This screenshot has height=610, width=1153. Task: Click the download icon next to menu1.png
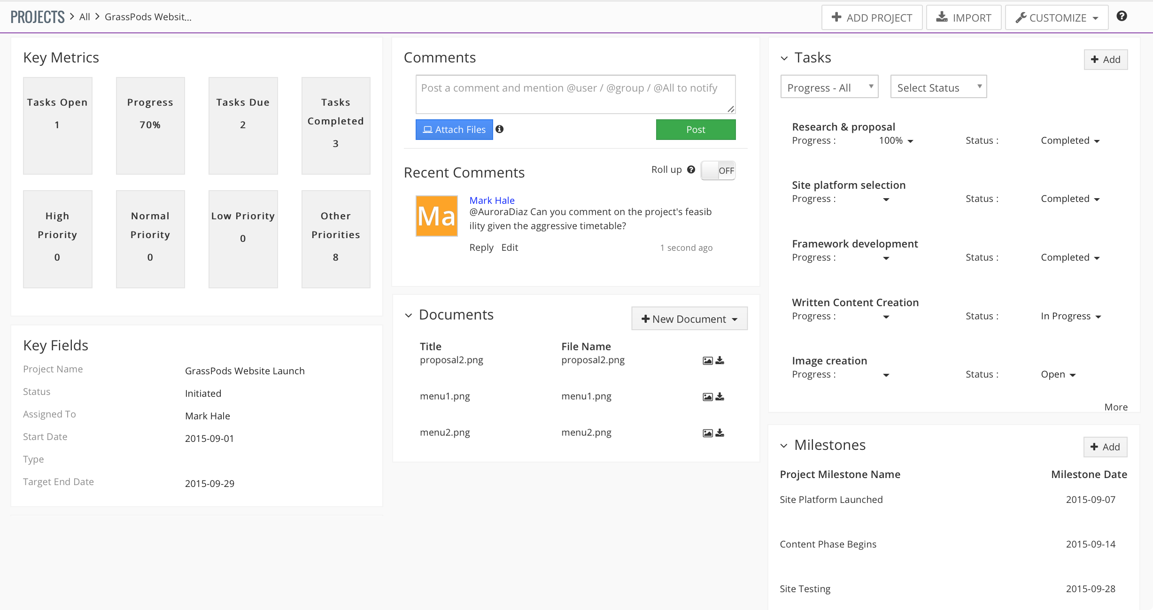(720, 396)
